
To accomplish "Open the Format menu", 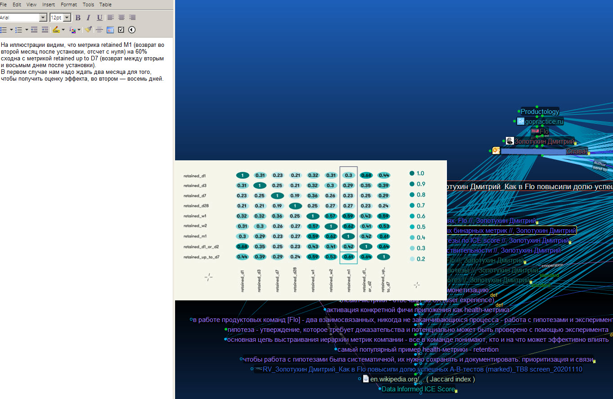I will (x=69, y=5).
